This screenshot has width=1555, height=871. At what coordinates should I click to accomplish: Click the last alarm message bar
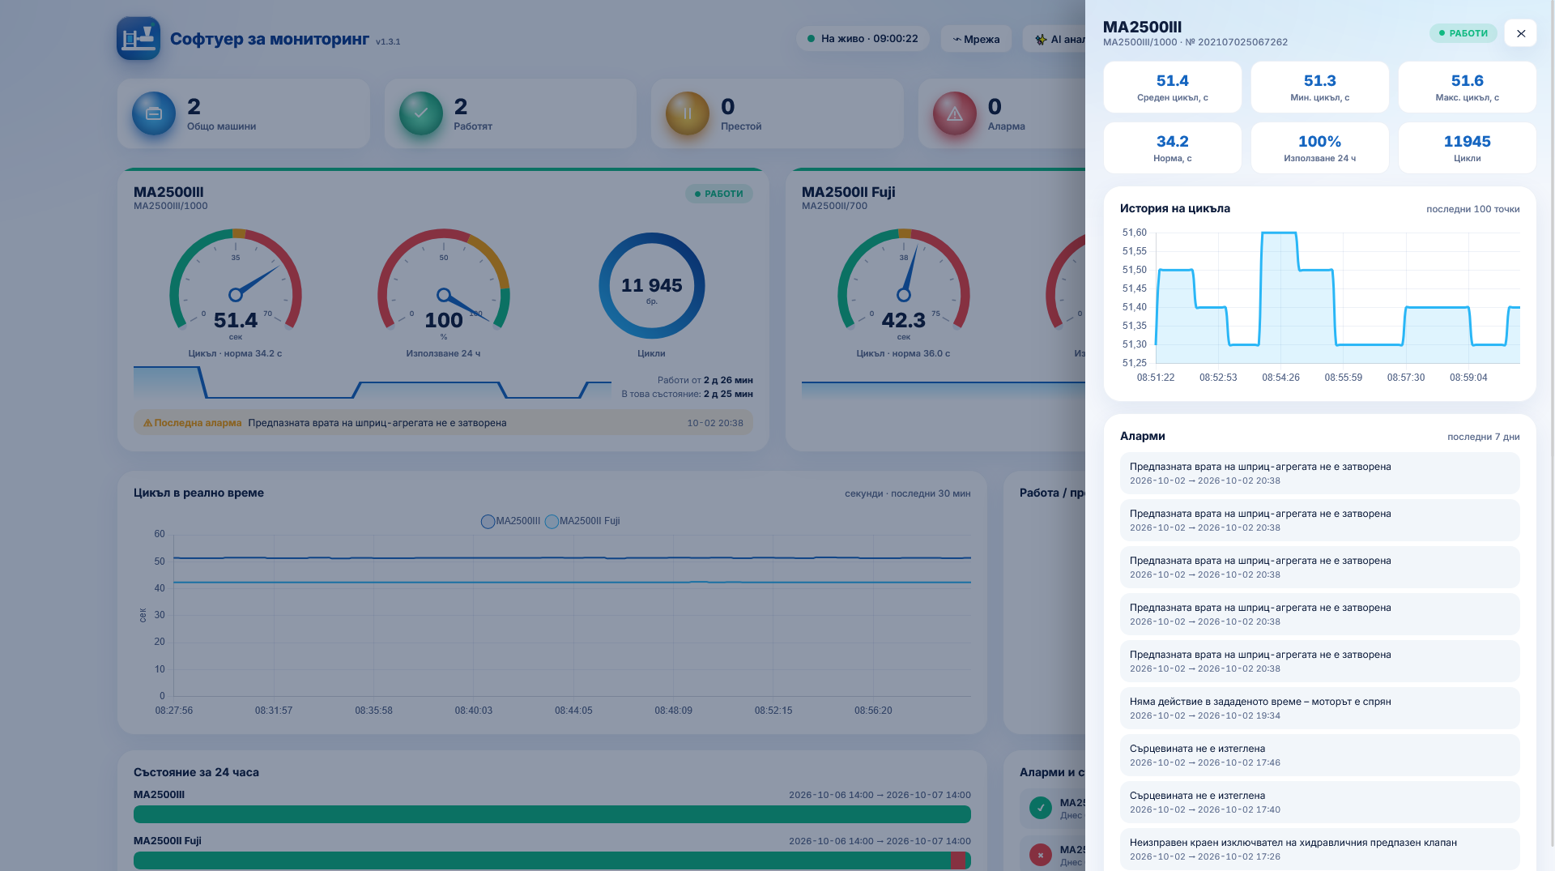pyautogui.click(x=443, y=423)
